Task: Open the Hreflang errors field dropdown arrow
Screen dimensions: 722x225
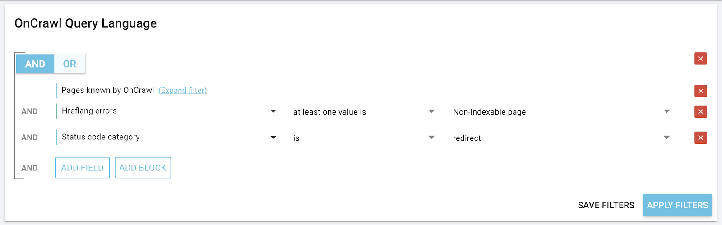Action: tap(273, 111)
